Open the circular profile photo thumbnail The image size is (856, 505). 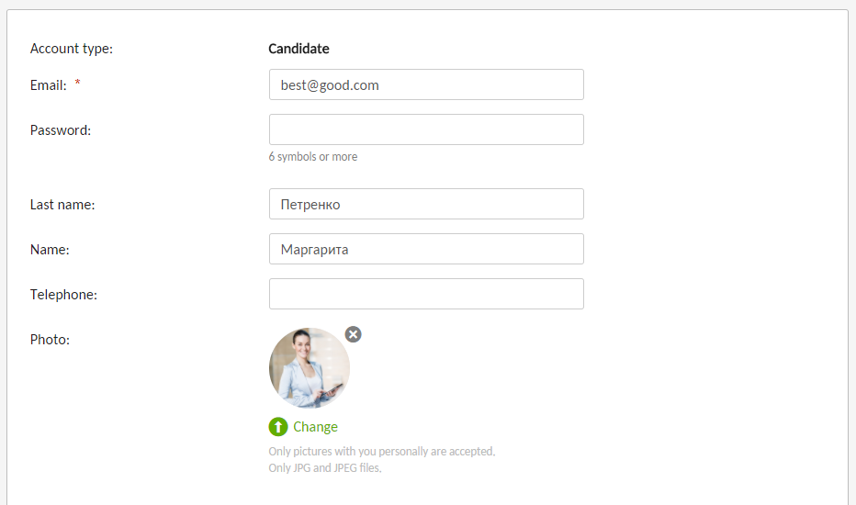coord(310,368)
